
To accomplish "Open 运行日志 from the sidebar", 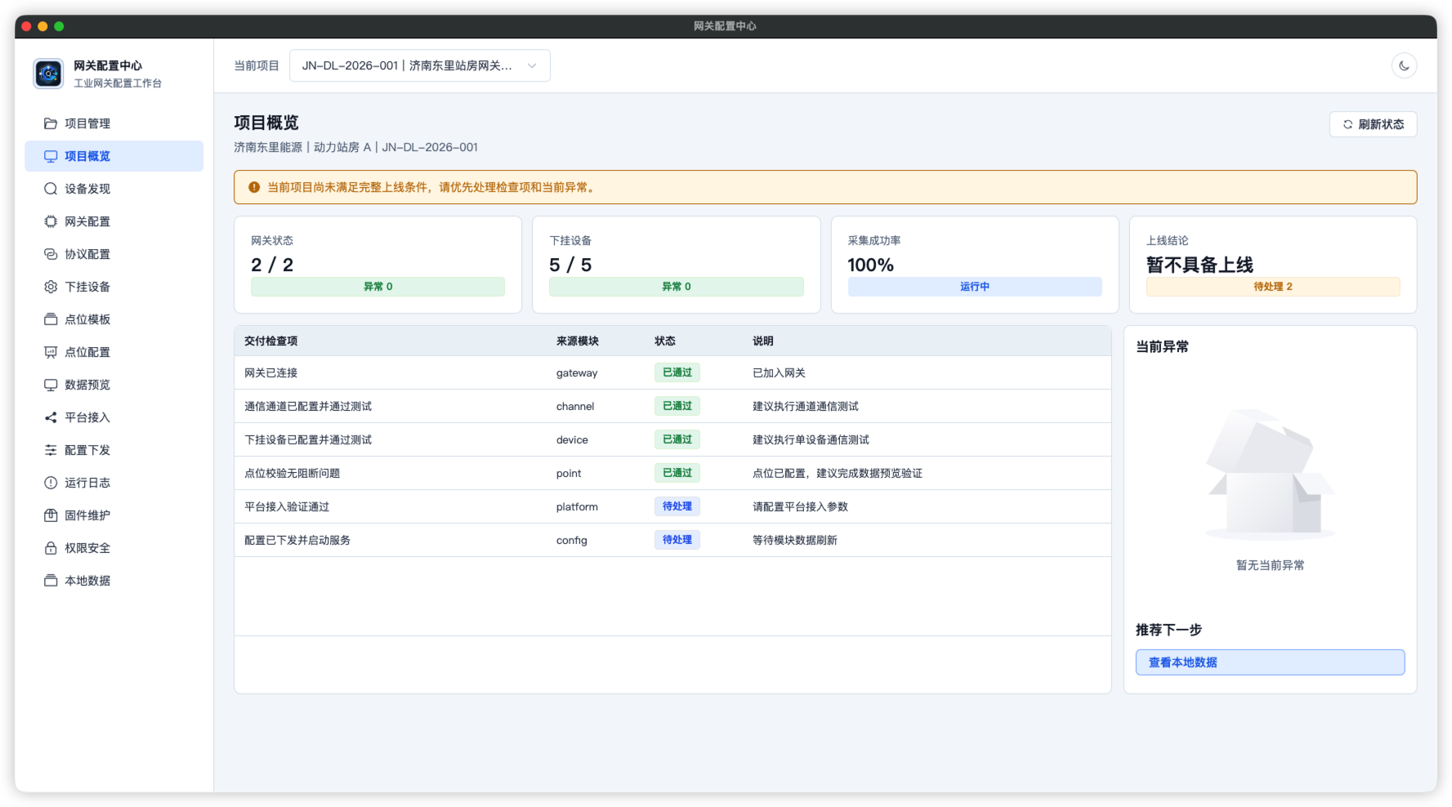I will (x=114, y=483).
